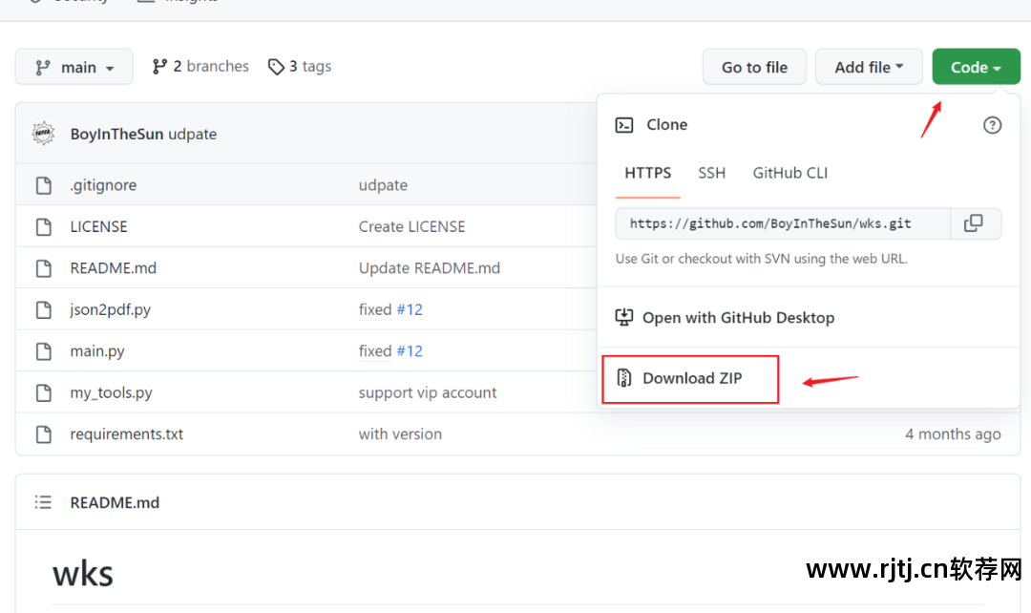Screen dimensions: 1031x613
Task: Toggle the green Code dropdown button
Action: pos(976,67)
